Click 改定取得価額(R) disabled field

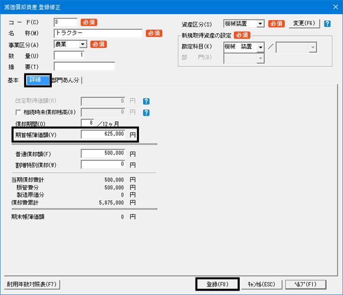(103, 101)
